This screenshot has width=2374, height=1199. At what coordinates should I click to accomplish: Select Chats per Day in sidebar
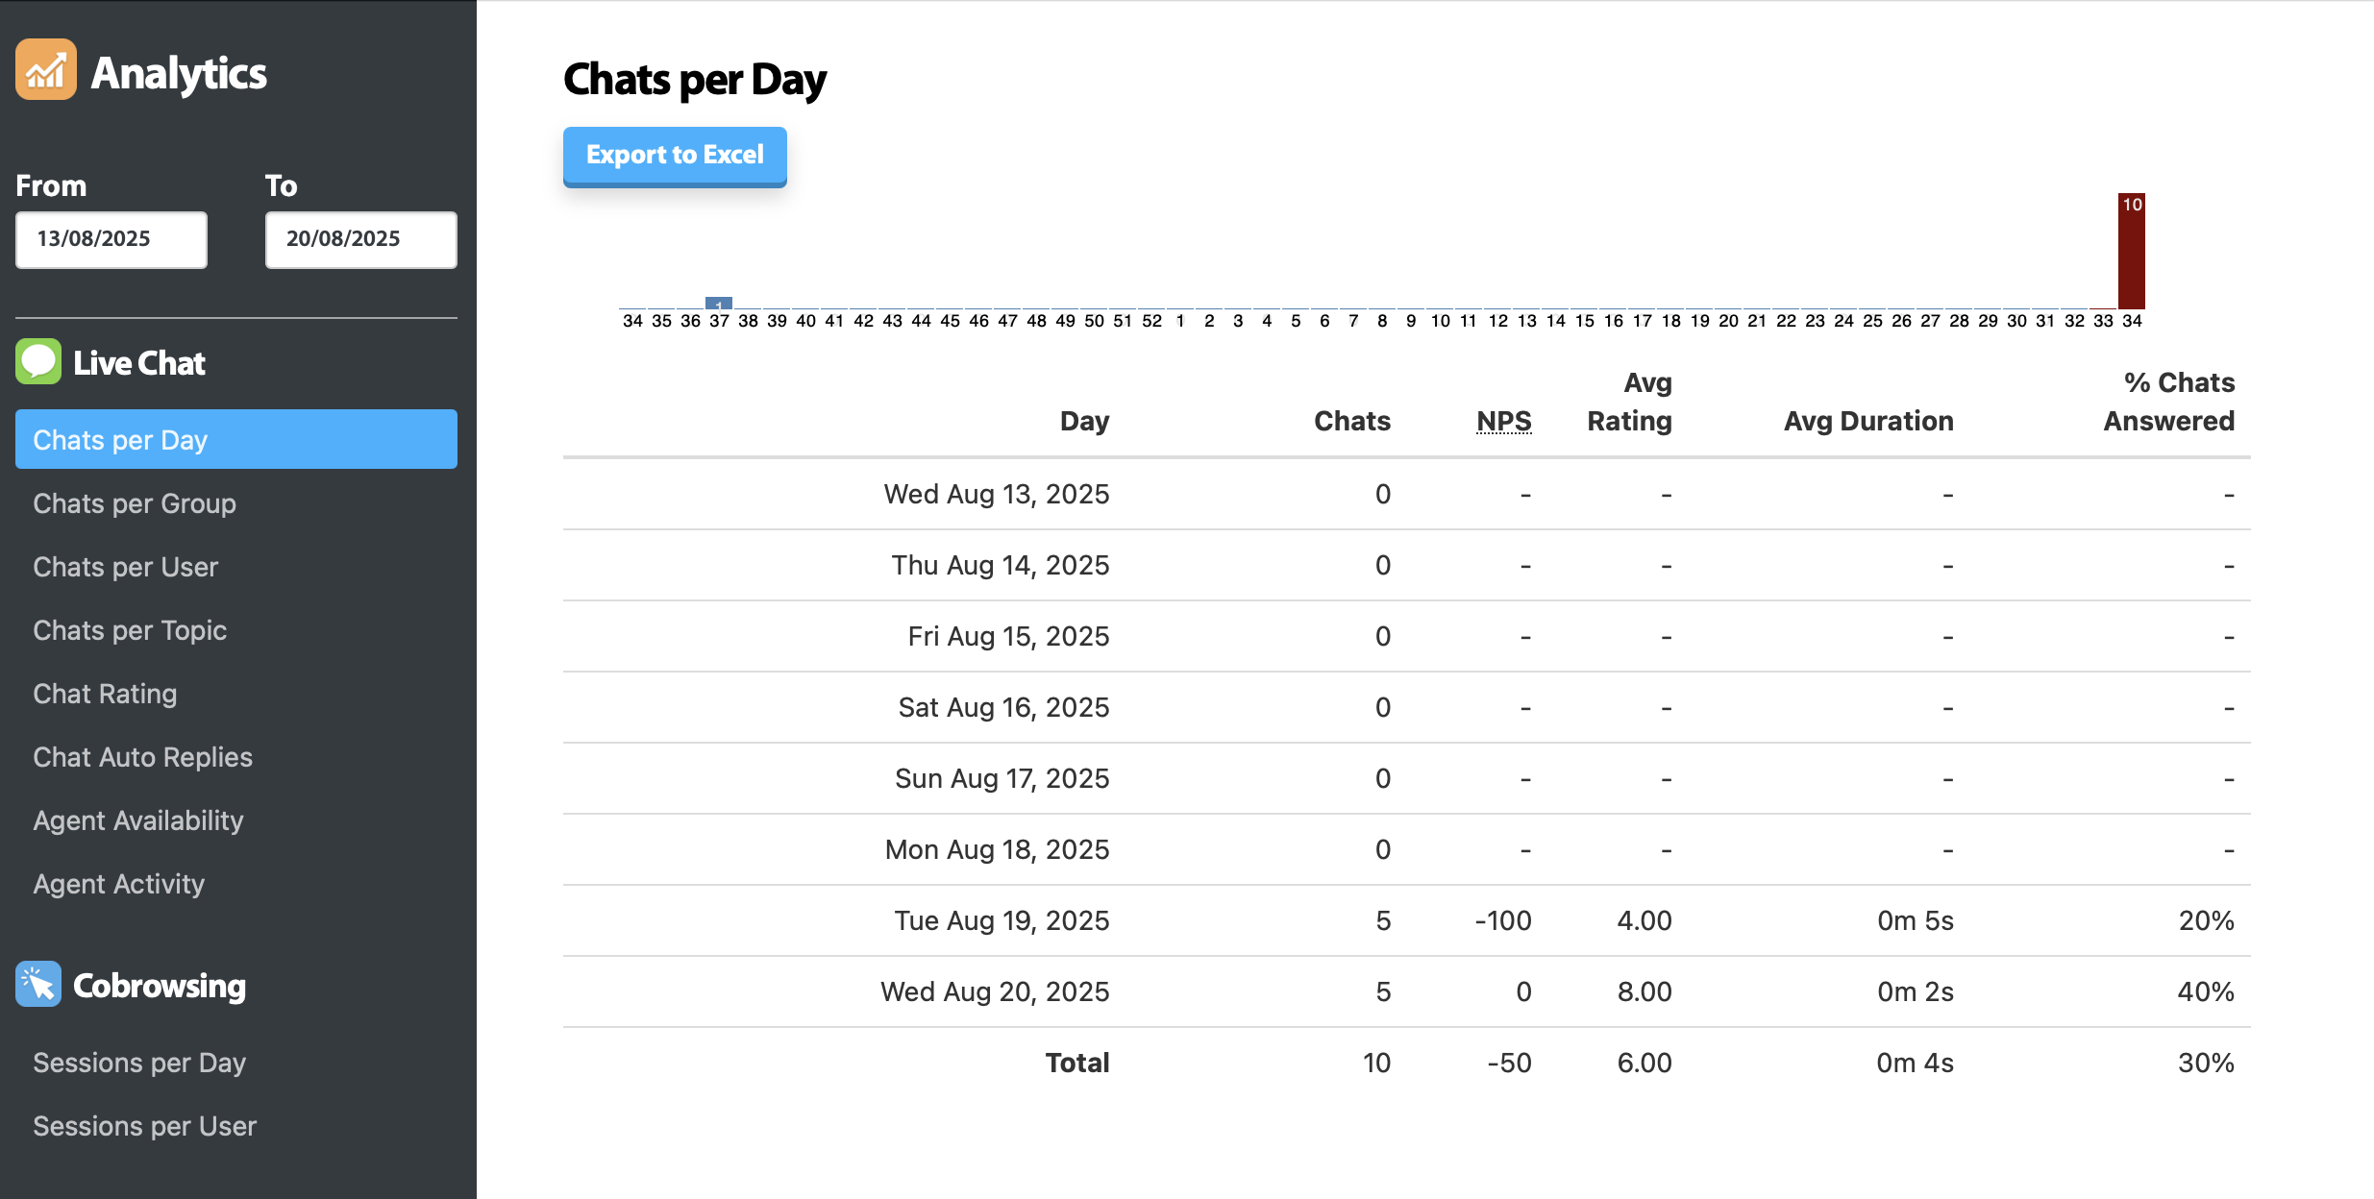236,439
